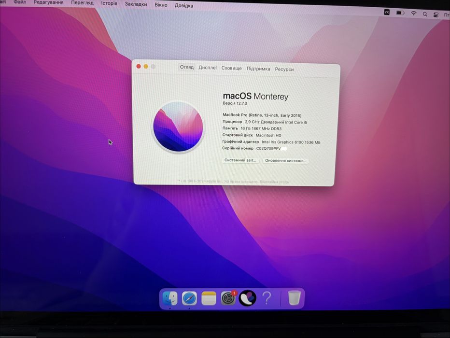This screenshot has height=338, width=450.
Task: Open the colorful round app icon in Dock
Action: point(247,298)
